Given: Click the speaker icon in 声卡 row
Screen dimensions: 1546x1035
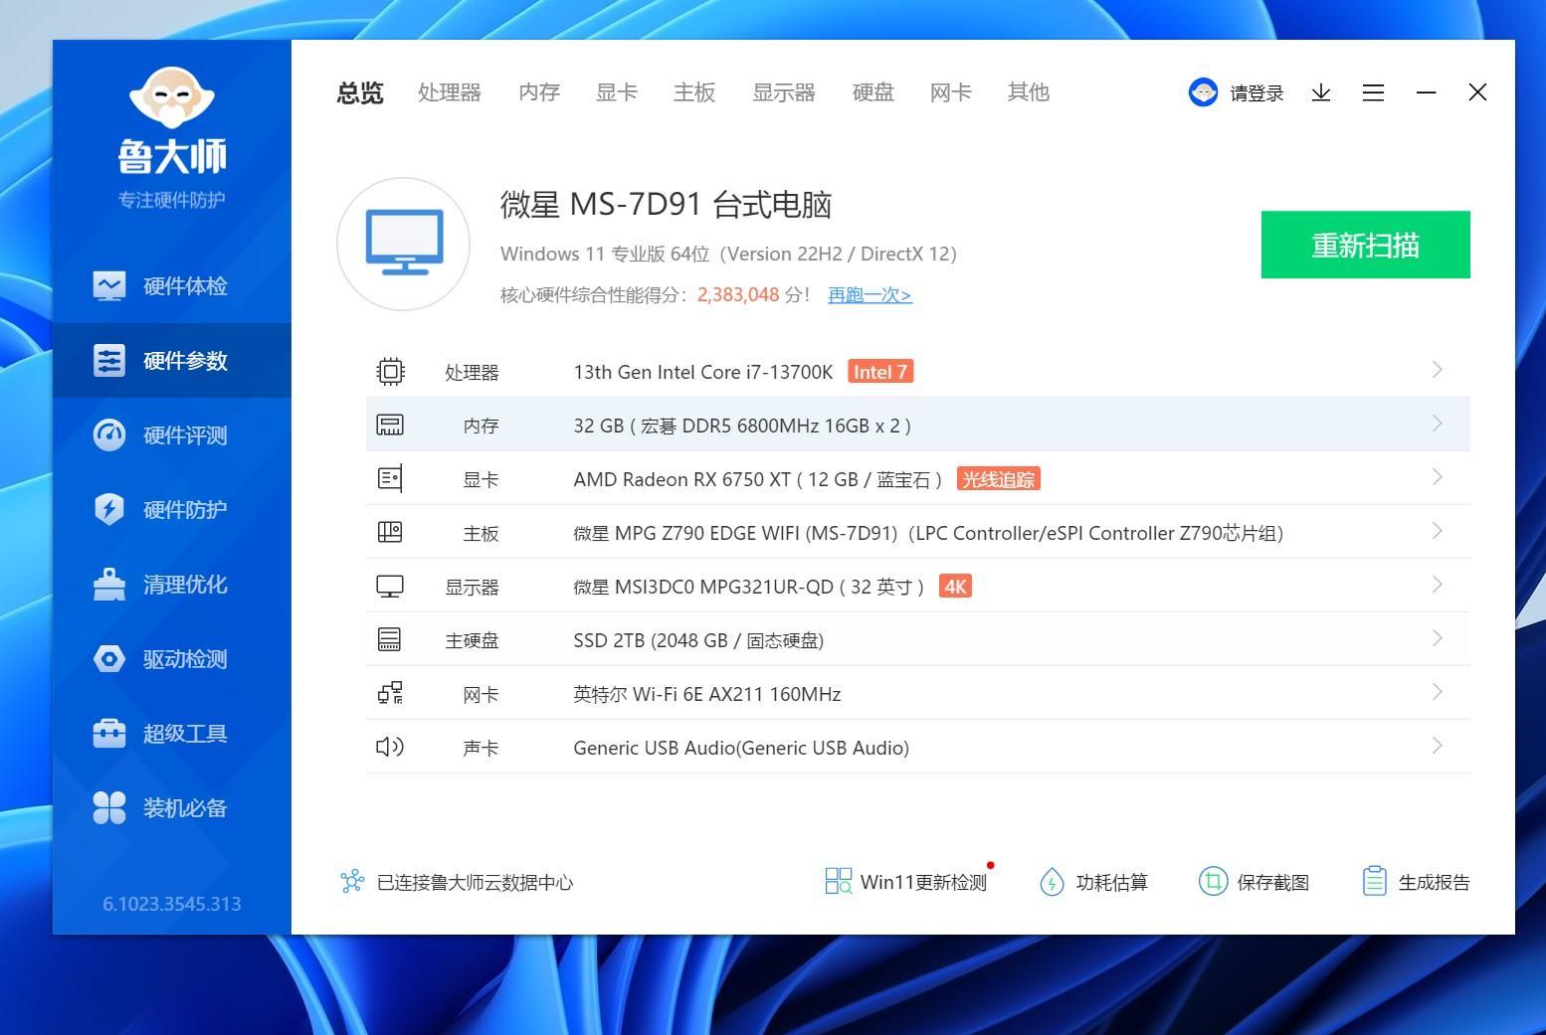Looking at the screenshot, I should pos(390,747).
